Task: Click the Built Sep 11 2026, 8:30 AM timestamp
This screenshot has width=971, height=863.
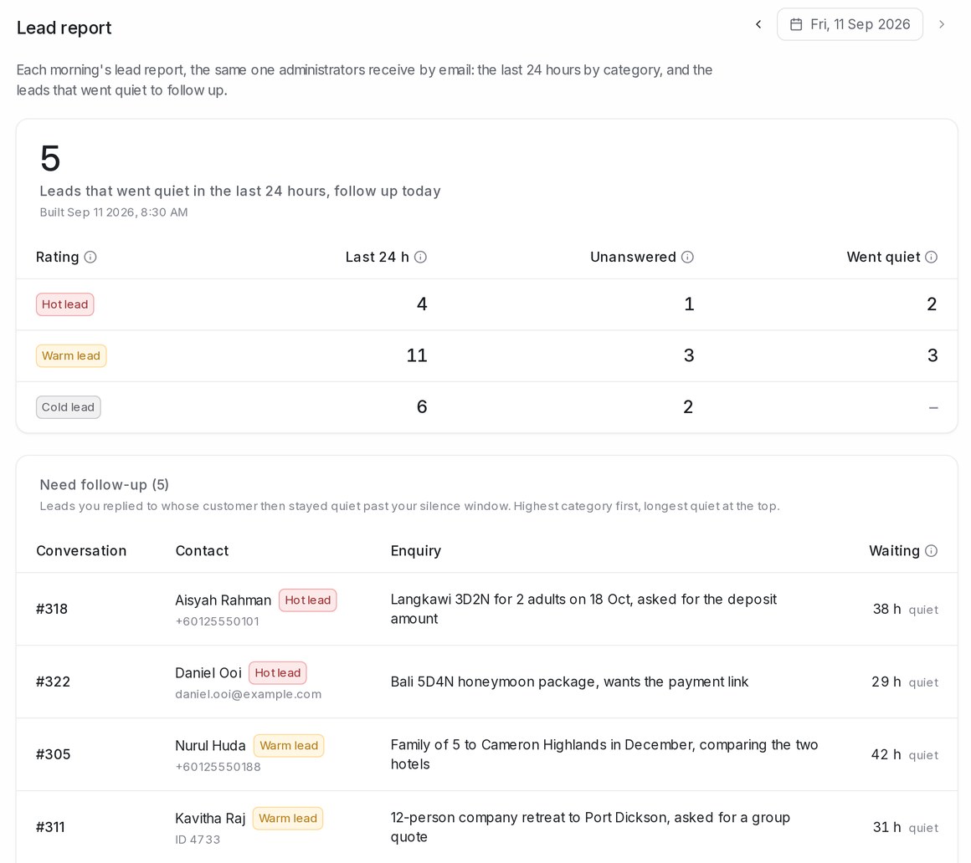Action: [x=113, y=212]
